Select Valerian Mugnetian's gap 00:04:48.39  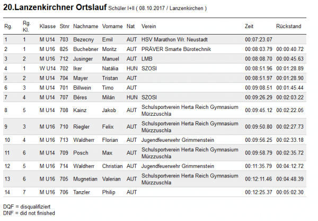coord(290,179)
